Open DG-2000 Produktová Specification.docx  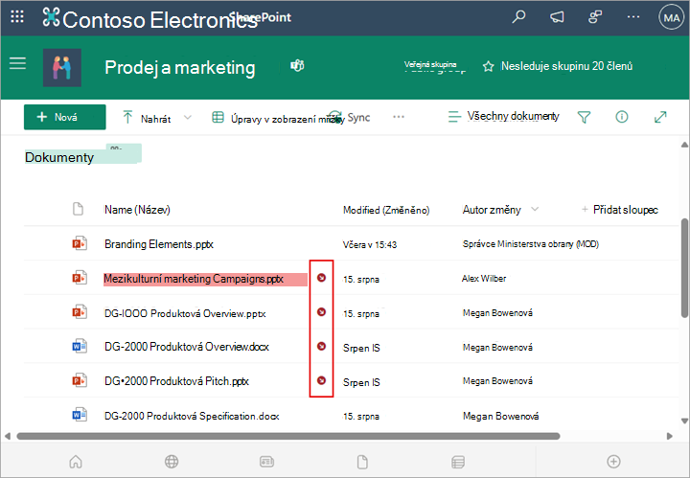(192, 416)
